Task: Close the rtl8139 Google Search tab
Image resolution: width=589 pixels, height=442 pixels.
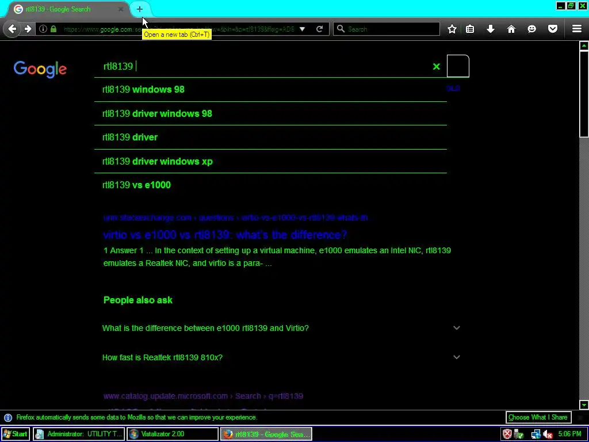Action: pyautogui.click(x=120, y=9)
